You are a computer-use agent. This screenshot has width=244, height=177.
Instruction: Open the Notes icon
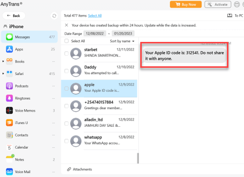tap(10, 159)
